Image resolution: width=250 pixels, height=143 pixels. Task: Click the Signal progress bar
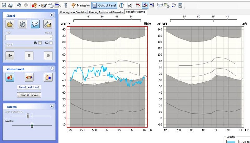29,48
